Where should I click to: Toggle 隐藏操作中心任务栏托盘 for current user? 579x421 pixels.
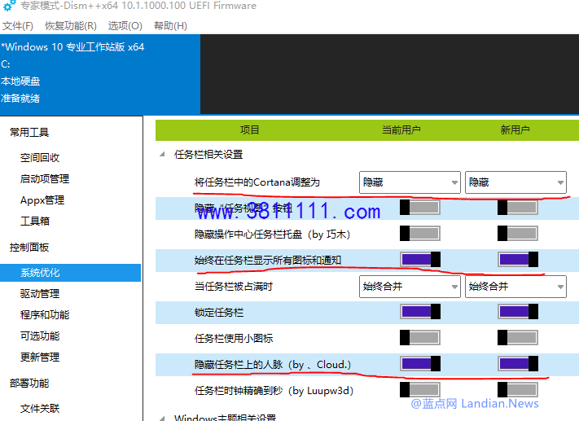click(420, 234)
